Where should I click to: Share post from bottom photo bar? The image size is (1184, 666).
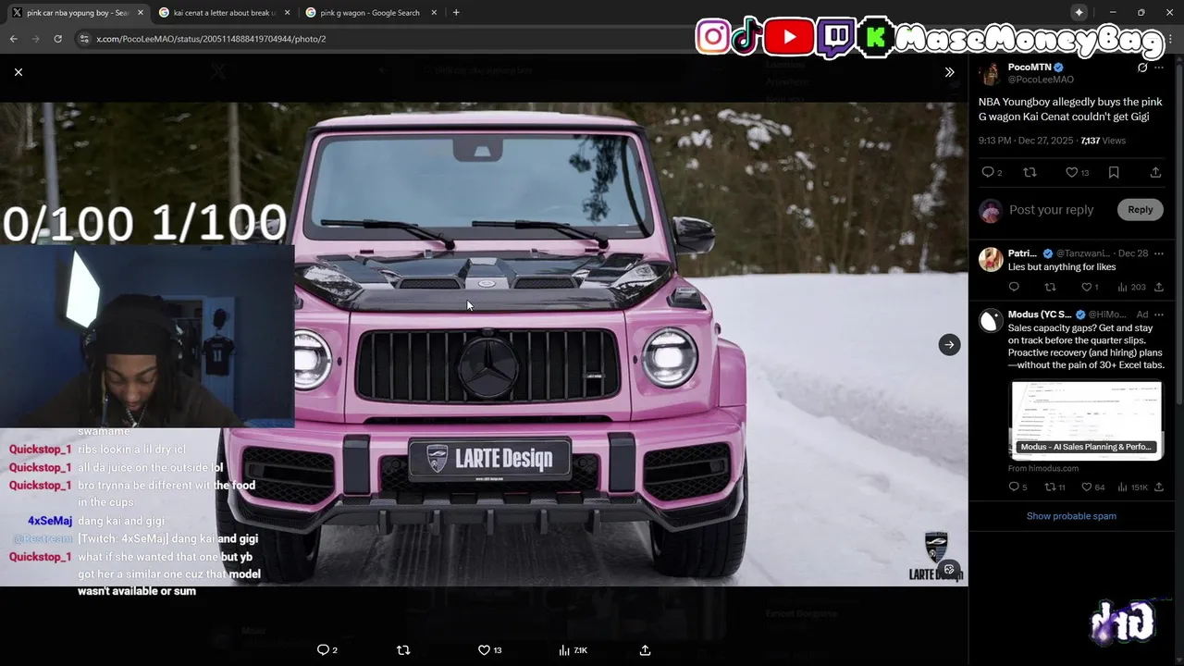click(645, 650)
